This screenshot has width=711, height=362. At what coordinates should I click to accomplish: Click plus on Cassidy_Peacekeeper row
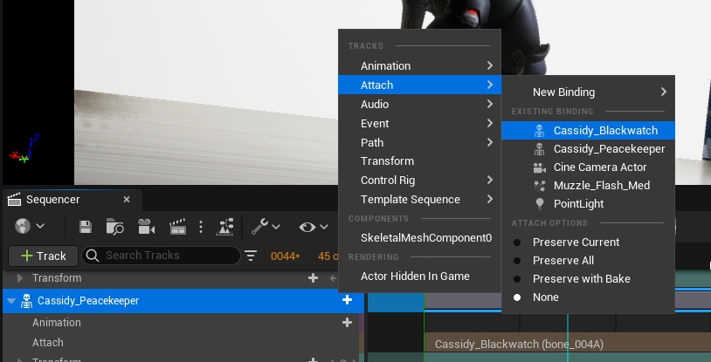(348, 300)
